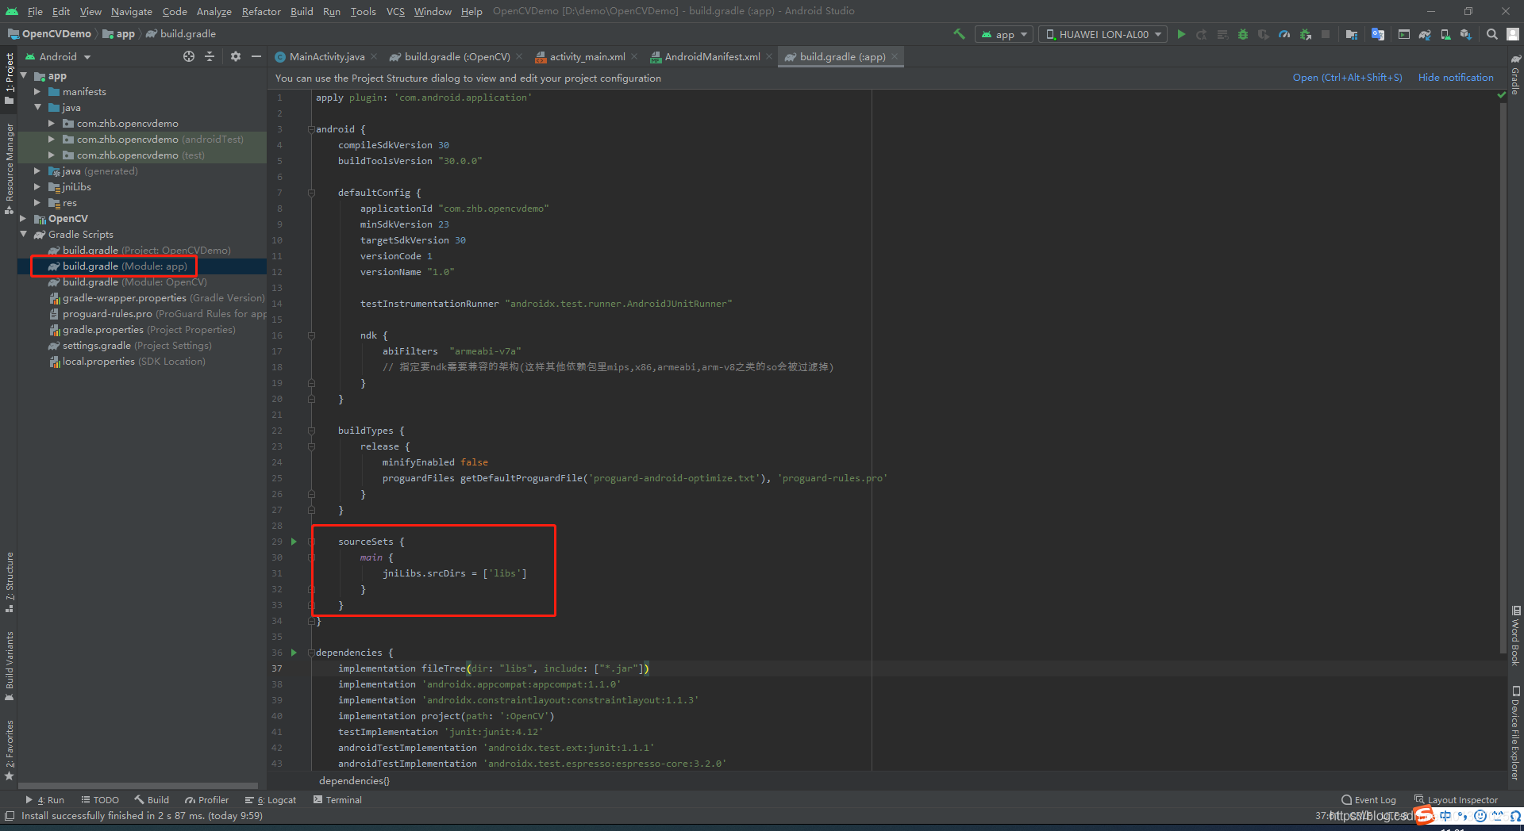Click the Run with Coverage shield icon
The image size is (1524, 831).
click(1264, 34)
